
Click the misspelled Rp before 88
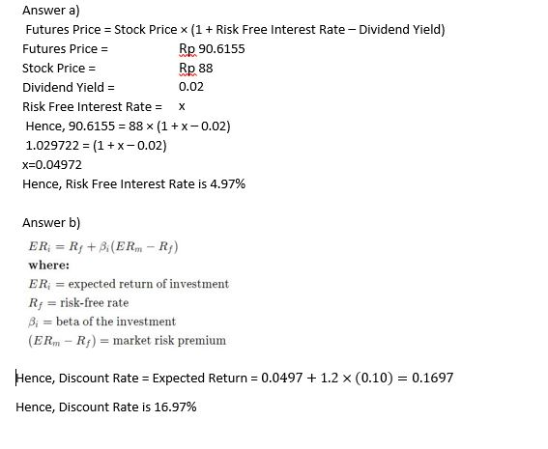187,69
